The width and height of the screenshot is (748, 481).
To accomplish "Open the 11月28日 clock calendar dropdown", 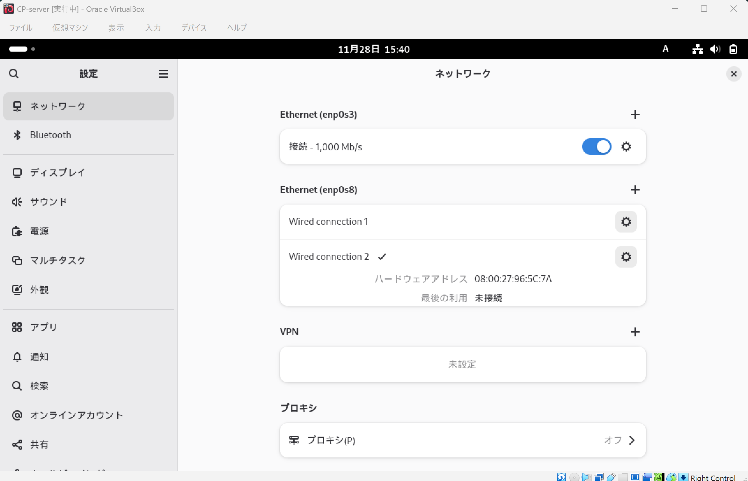I will point(374,49).
